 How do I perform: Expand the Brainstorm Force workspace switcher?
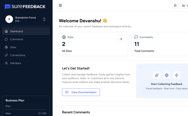point(44,19)
